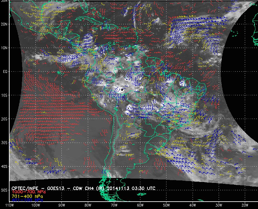Click the 30W longitude label

click(218, 205)
